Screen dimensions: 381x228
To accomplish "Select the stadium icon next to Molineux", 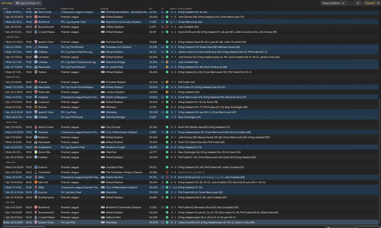I will point(103,107).
